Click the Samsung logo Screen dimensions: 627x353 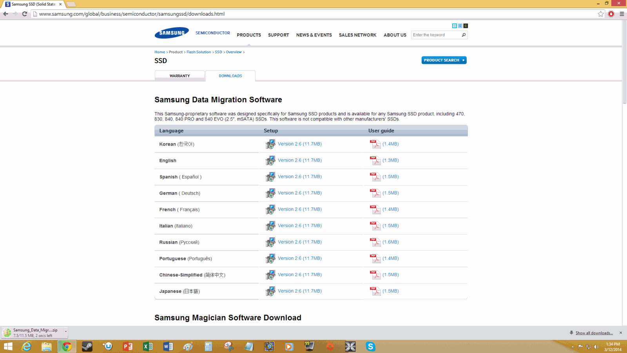pyautogui.click(x=172, y=33)
